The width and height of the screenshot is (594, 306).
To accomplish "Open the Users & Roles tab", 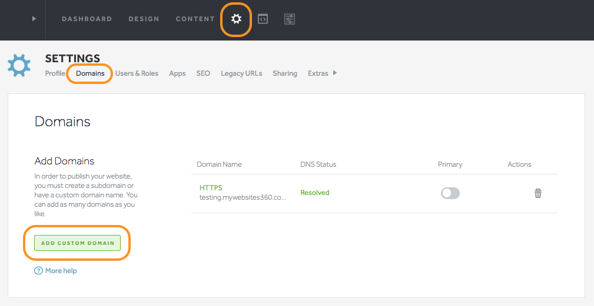I will [137, 73].
